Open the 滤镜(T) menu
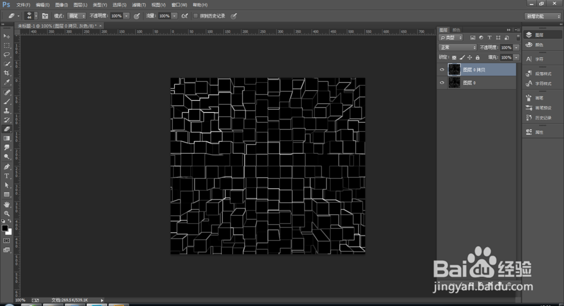Screen dimensions: 564x306 (x=139, y=5)
